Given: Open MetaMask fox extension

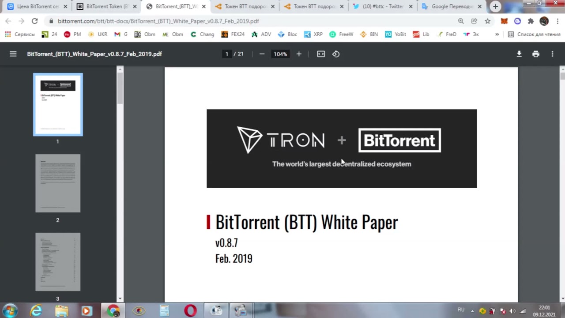Looking at the screenshot, I should pos(504,21).
